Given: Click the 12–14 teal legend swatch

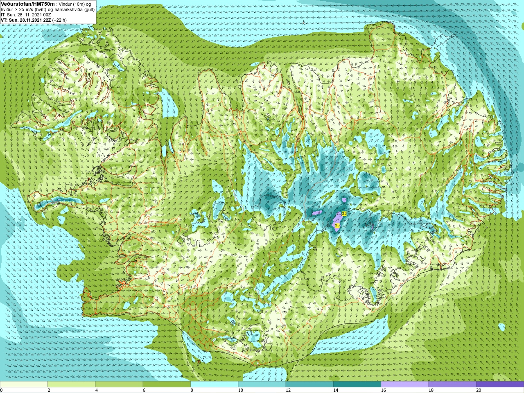Looking at the screenshot, I should 309,384.
